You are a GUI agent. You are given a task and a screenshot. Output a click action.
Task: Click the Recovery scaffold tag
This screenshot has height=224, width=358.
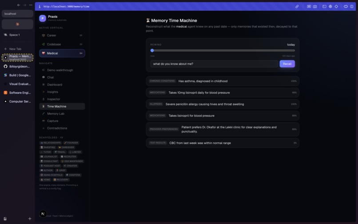(61, 180)
